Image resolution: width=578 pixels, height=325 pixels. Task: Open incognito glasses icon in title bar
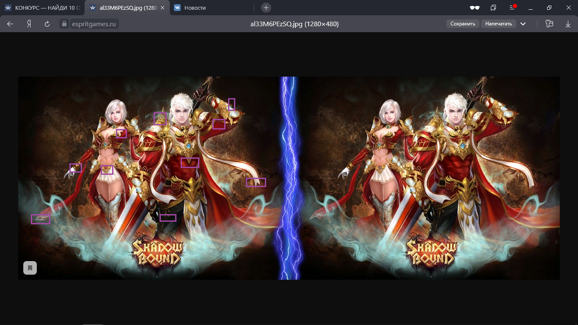coord(475,8)
